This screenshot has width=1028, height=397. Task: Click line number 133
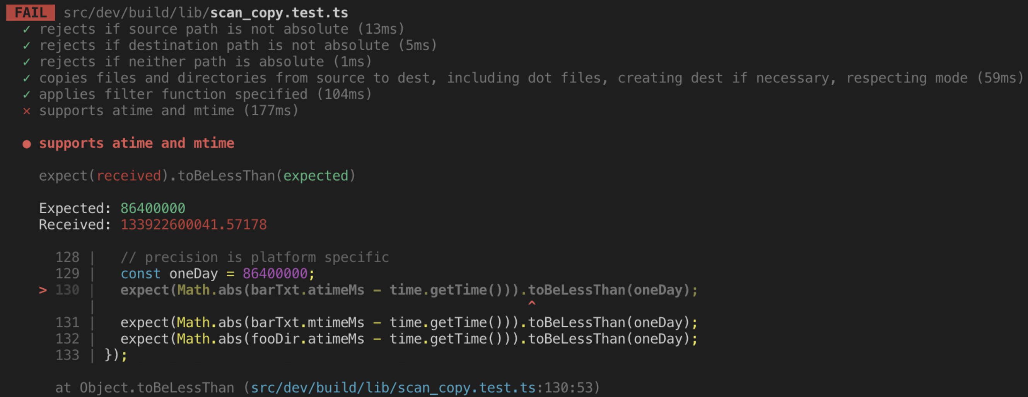(x=67, y=356)
